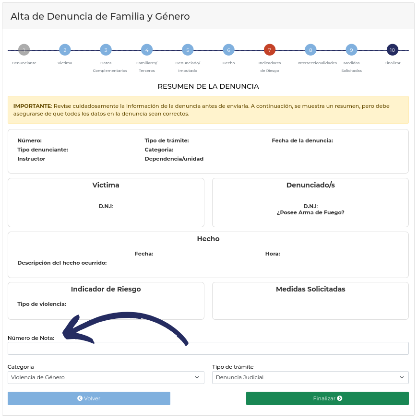Open step 9 Medidas Solicitadas circle

pyautogui.click(x=351, y=50)
